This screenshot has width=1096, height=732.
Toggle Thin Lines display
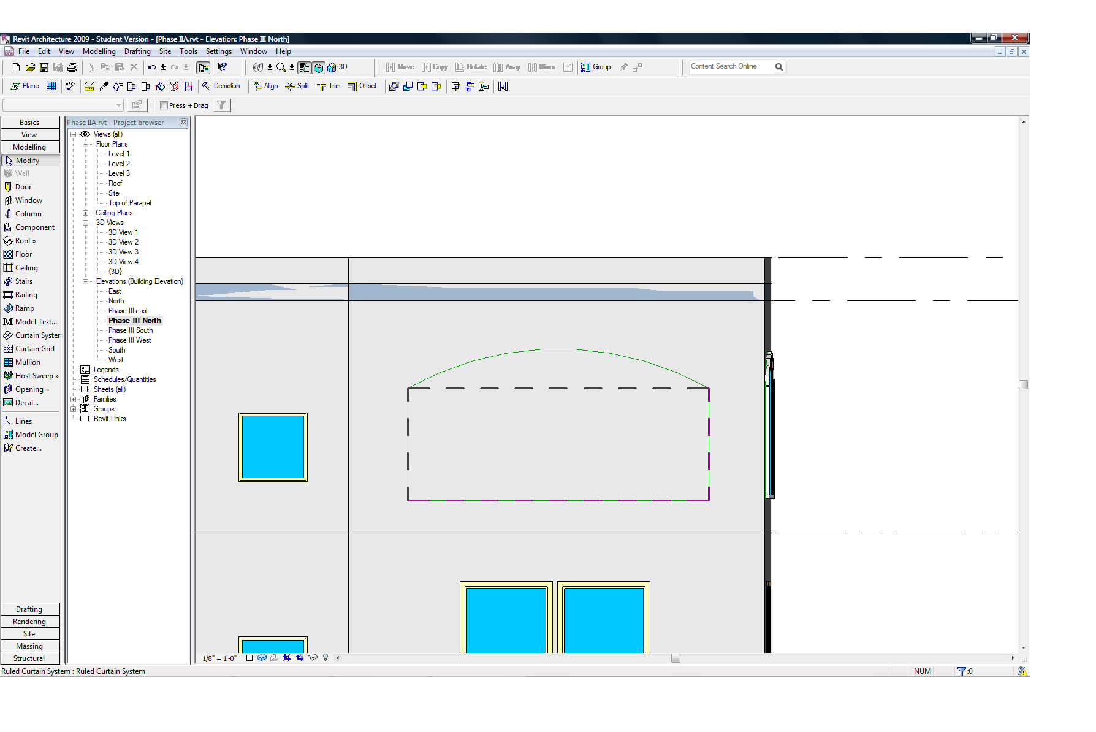[305, 67]
